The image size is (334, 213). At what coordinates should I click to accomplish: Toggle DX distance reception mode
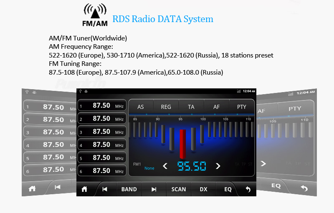pyautogui.click(x=203, y=189)
